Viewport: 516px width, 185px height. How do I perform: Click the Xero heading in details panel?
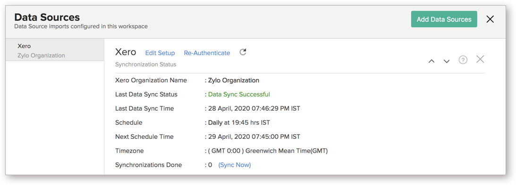pyautogui.click(x=126, y=52)
